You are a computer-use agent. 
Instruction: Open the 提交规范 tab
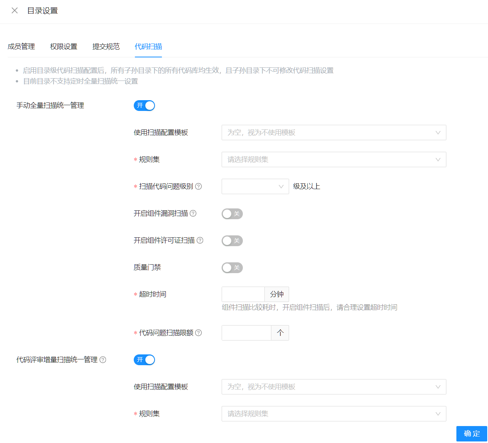click(x=106, y=47)
